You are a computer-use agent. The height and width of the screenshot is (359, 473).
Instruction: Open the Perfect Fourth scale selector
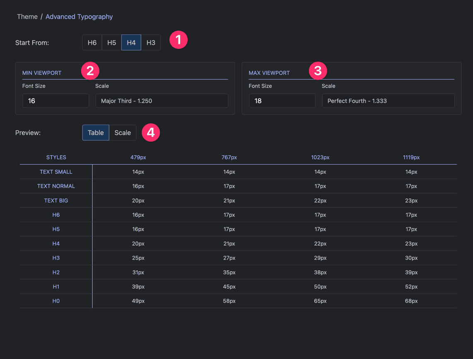pos(388,101)
